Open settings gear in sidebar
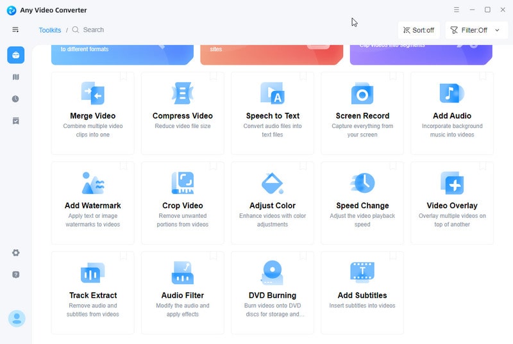 click(x=15, y=253)
